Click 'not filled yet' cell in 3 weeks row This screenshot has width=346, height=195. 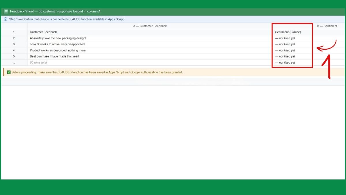(x=293, y=44)
